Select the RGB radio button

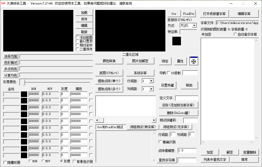tap(30, 161)
